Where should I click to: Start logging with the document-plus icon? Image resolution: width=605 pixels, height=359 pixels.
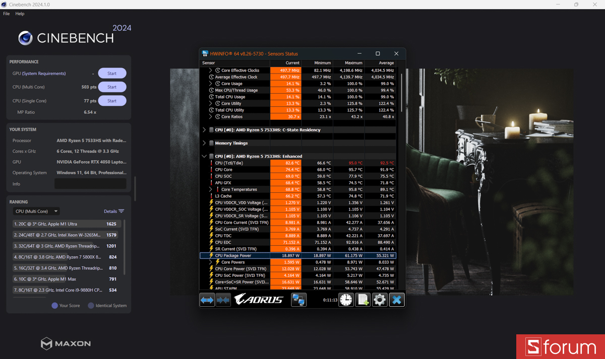363,300
